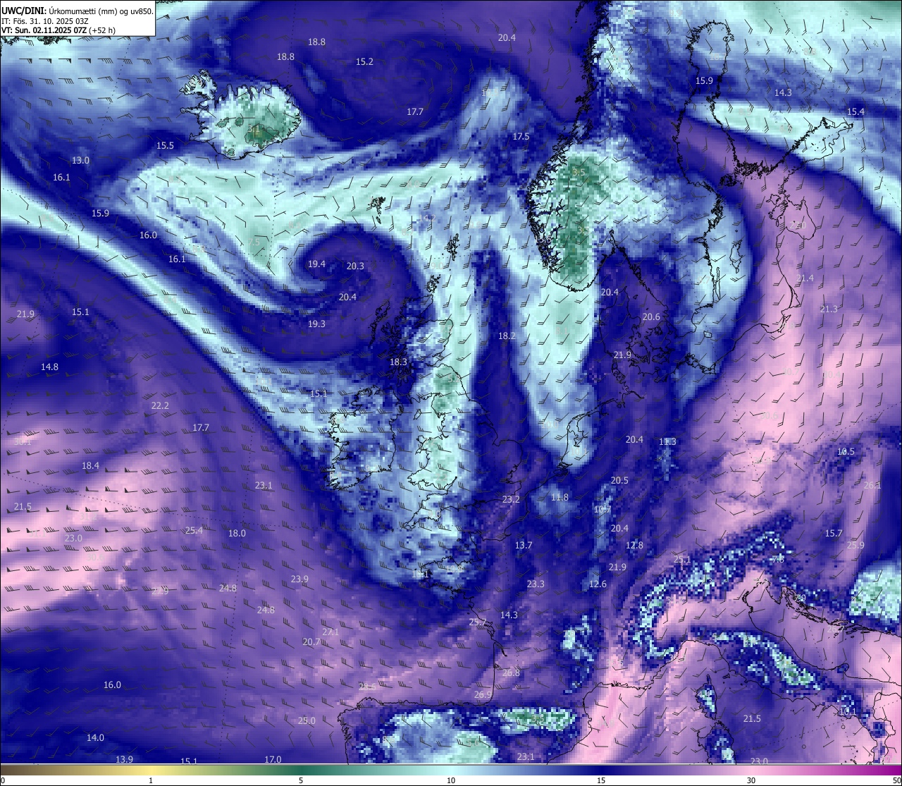Click the 25.4 map value

tap(194, 531)
